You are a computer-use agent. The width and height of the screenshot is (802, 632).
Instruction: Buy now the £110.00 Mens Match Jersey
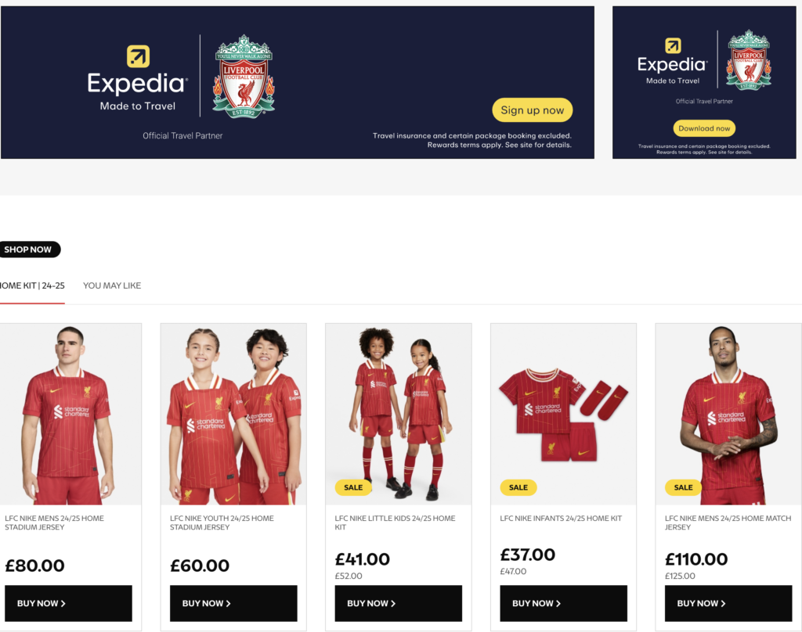728,603
